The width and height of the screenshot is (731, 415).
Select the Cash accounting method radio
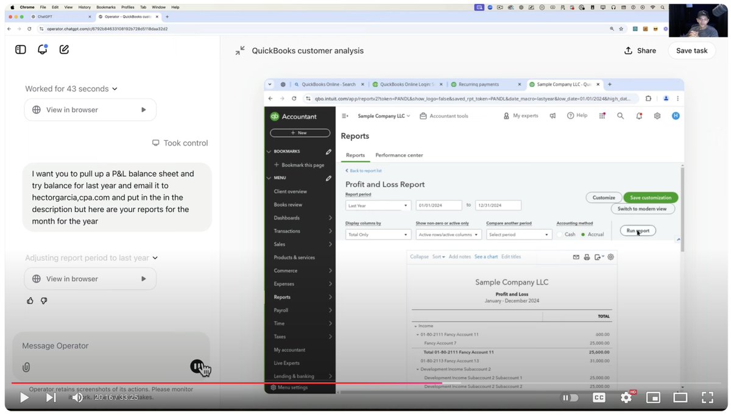coord(560,234)
